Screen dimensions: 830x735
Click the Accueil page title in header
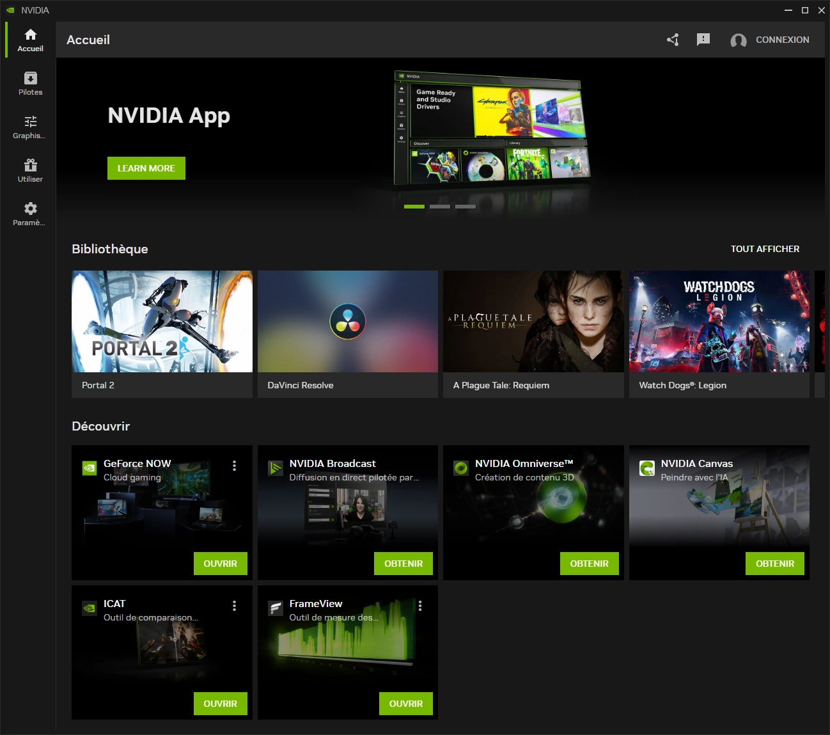pyautogui.click(x=88, y=40)
